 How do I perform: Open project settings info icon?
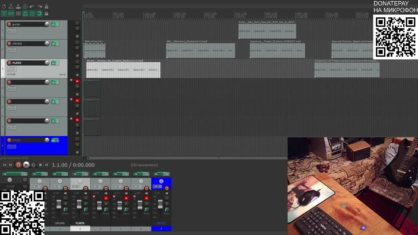(25, 6)
